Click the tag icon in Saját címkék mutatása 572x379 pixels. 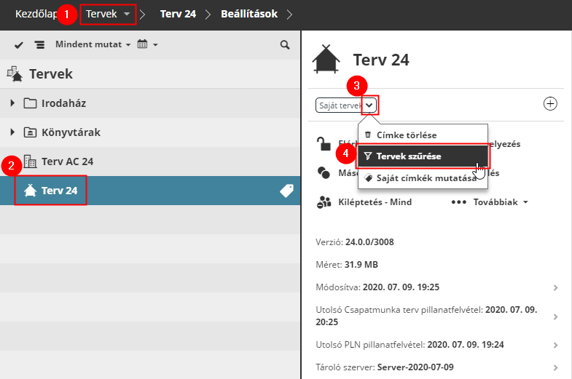pyautogui.click(x=368, y=178)
